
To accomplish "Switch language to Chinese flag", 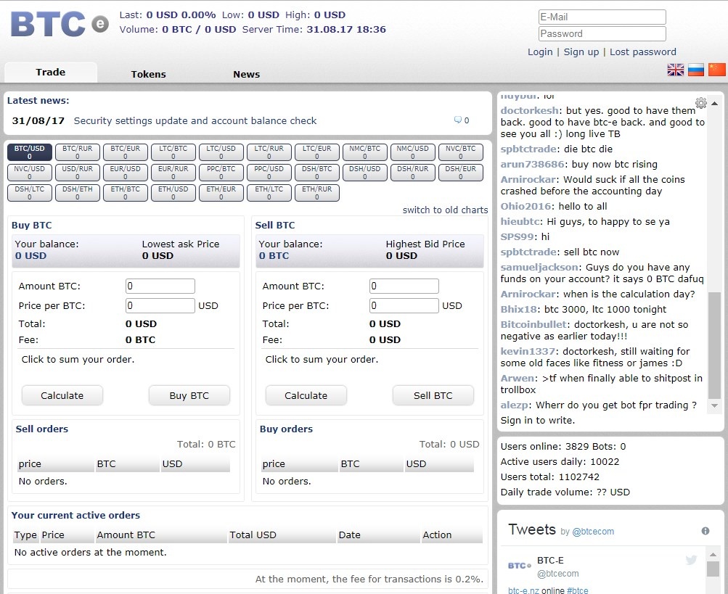I will (717, 70).
